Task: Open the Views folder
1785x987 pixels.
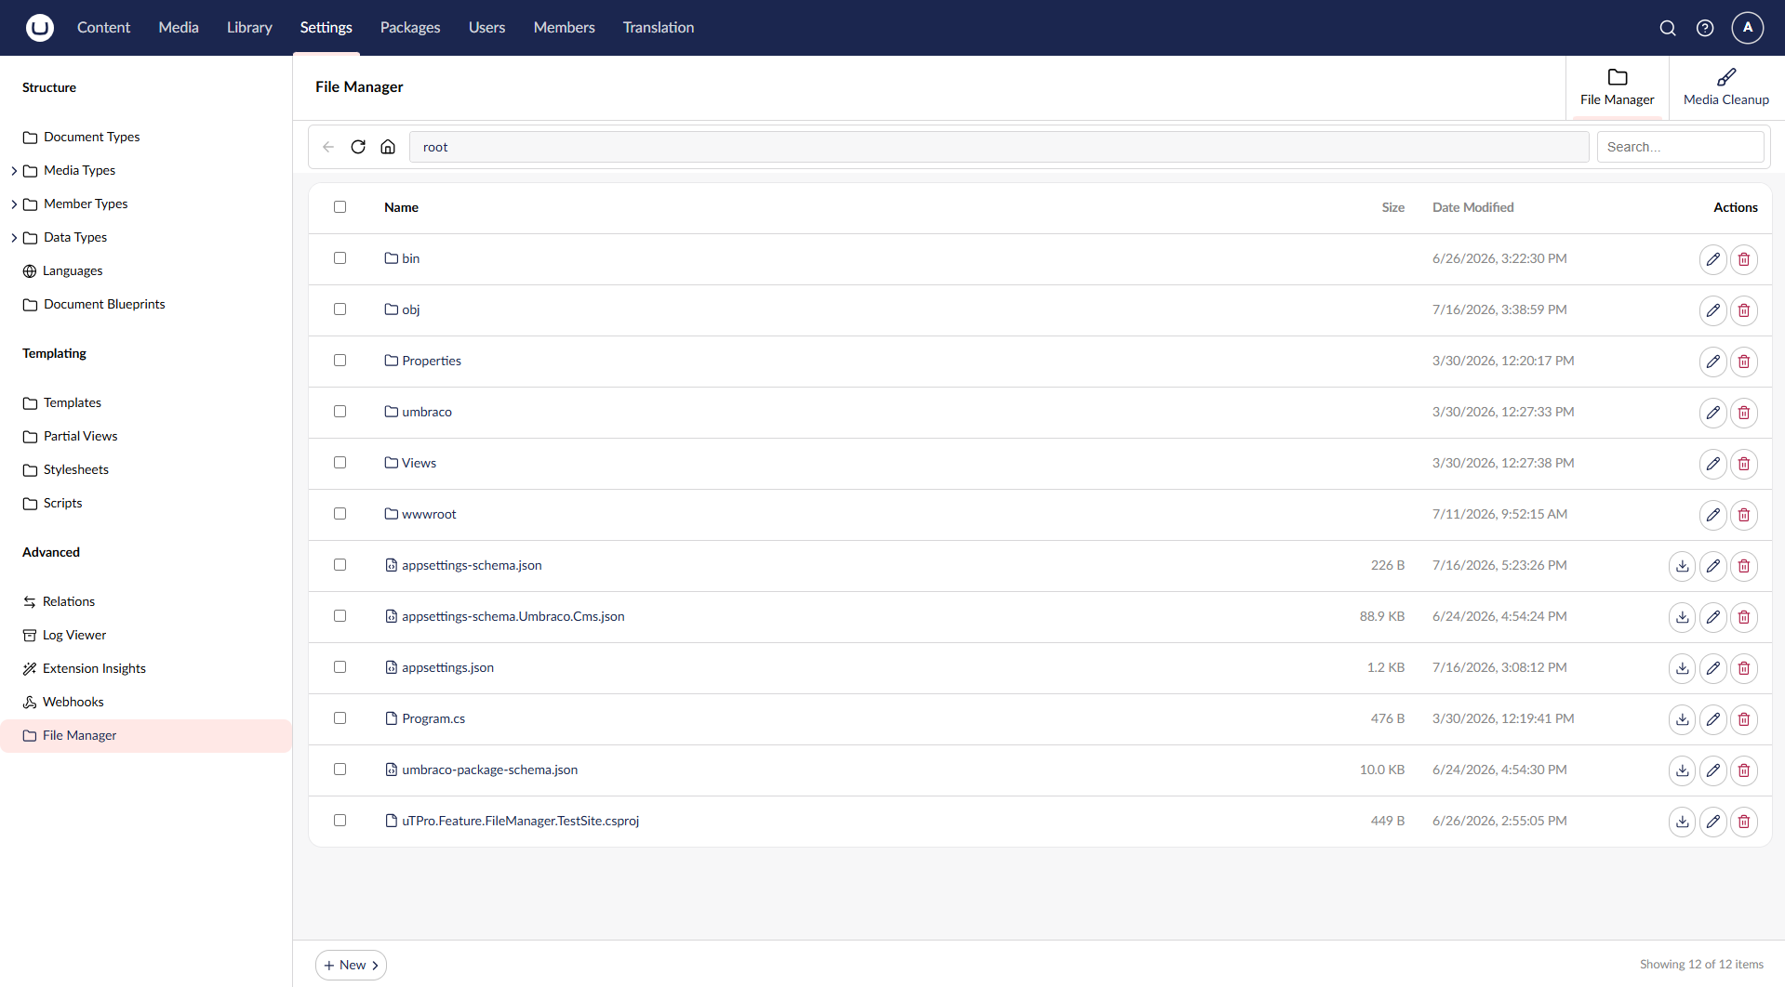Action: [419, 463]
